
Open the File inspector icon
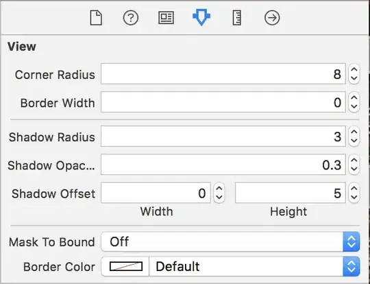click(x=96, y=18)
